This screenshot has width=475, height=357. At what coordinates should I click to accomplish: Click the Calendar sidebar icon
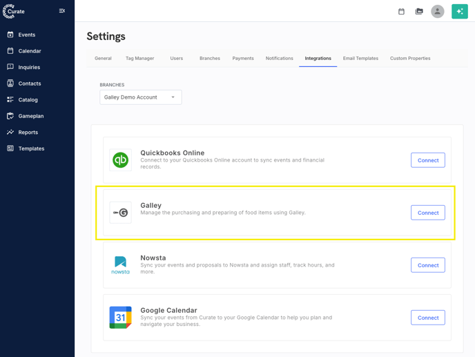pos(10,51)
